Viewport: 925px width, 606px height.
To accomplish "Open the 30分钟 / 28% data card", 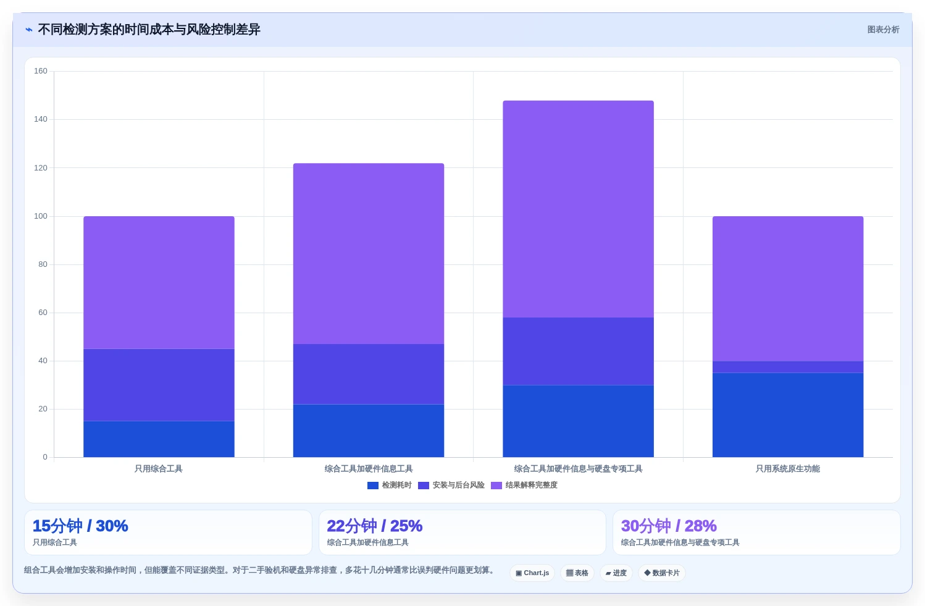I will click(x=756, y=532).
